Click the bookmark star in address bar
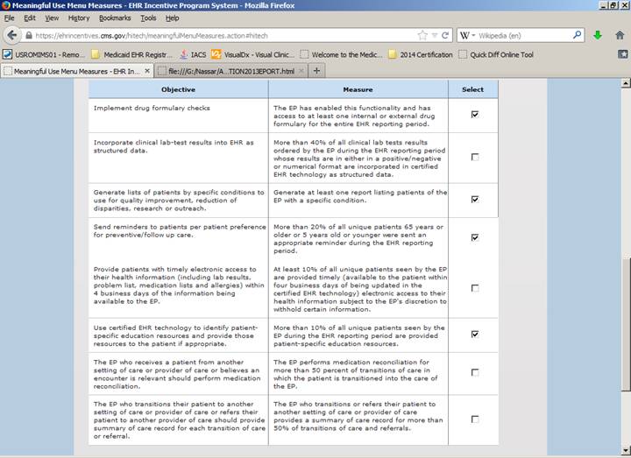 (x=422, y=35)
